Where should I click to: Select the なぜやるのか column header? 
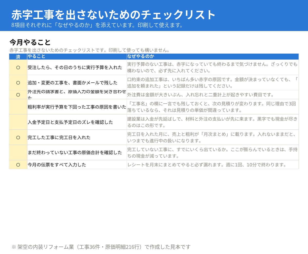pyautogui.click(x=213, y=57)
